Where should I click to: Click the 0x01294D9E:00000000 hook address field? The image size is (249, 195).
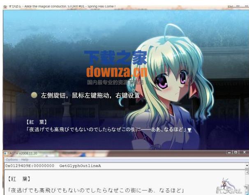[125, 166]
